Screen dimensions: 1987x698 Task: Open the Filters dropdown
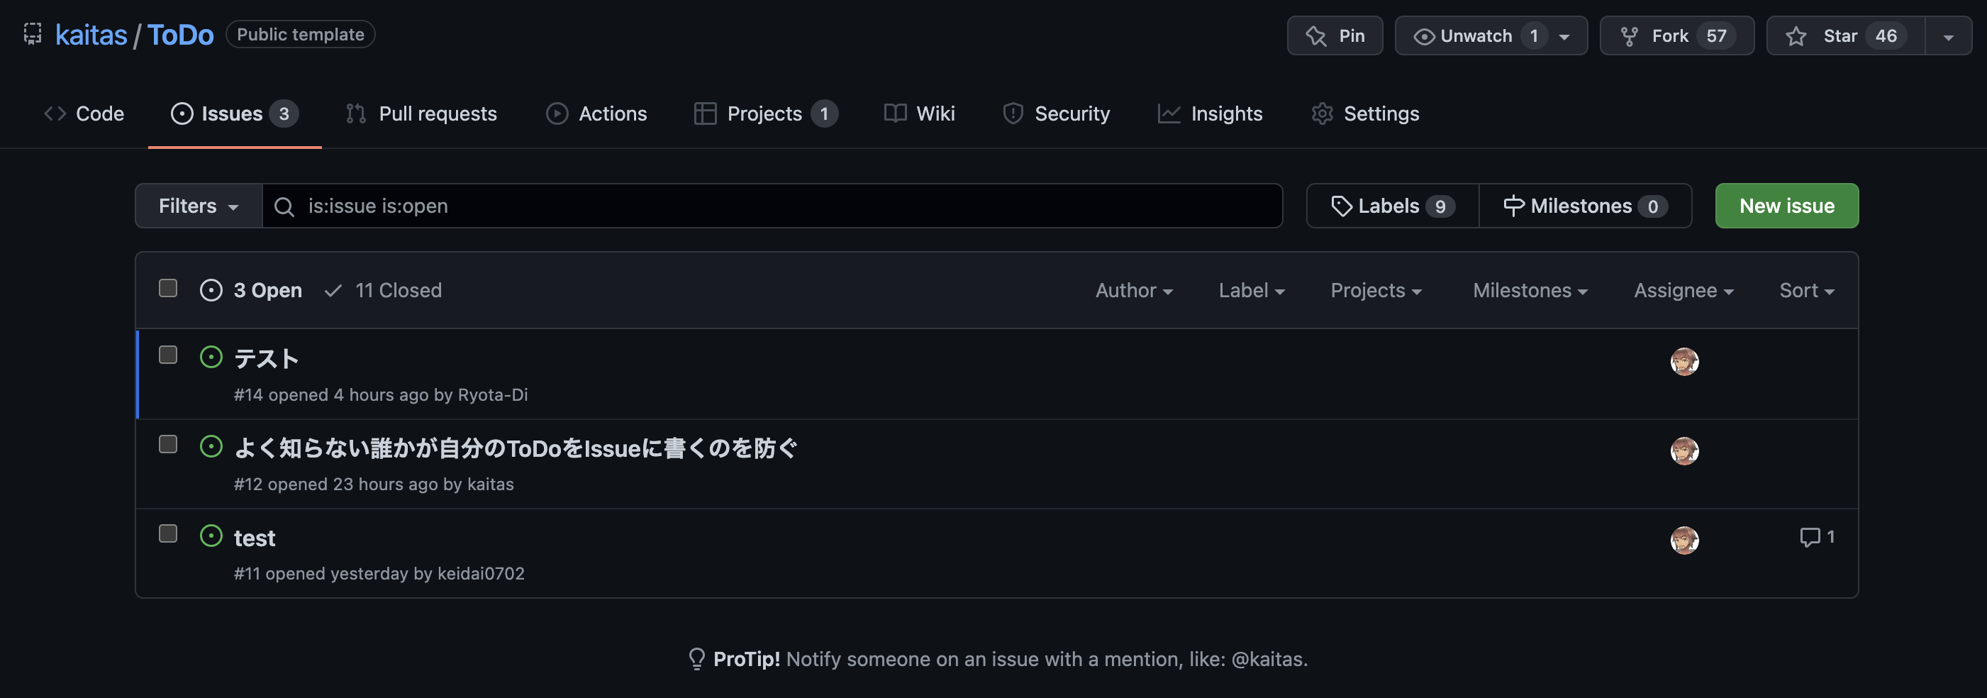click(199, 205)
